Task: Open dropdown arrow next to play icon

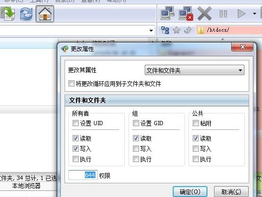Action: (254, 14)
